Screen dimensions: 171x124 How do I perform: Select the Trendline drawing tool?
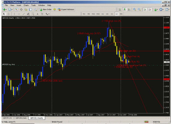coord(24,14)
